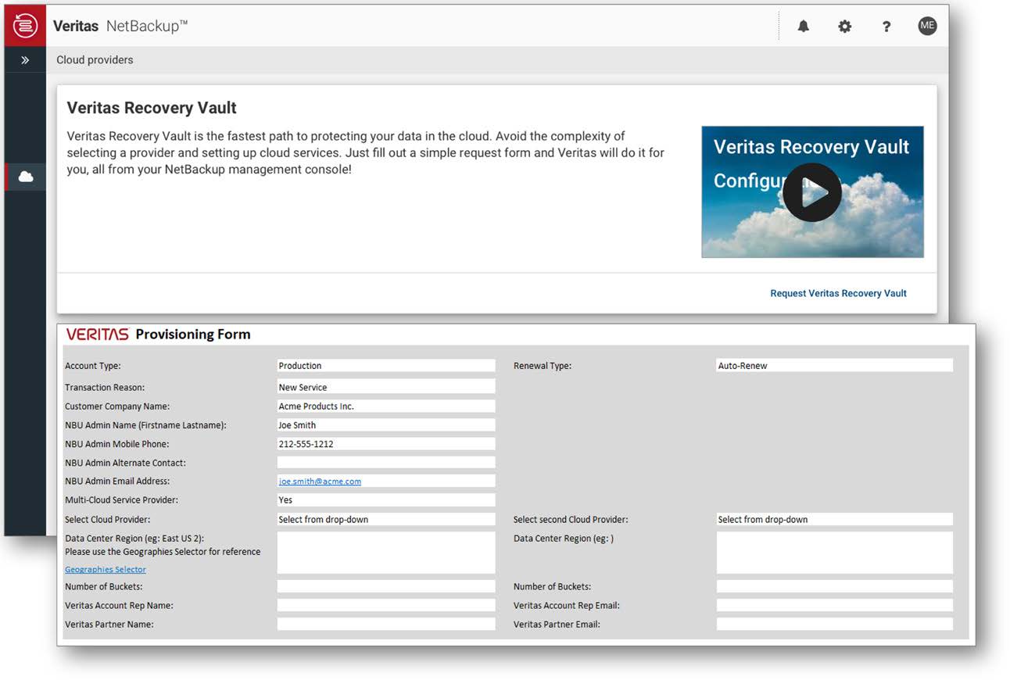The image size is (1010, 680).
Task: Click the Multi-Cloud Service Provider: label
Action: click(x=121, y=500)
